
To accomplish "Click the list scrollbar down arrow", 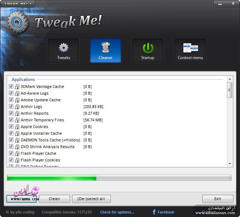I will 230,164.
